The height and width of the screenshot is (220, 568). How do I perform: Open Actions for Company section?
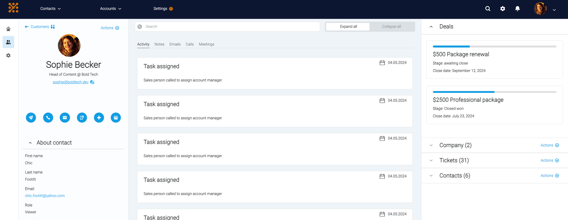pyautogui.click(x=550, y=145)
